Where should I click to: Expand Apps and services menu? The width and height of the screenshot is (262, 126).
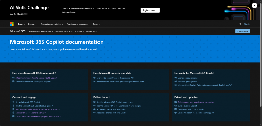pyautogui.click(x=64, y=31)
